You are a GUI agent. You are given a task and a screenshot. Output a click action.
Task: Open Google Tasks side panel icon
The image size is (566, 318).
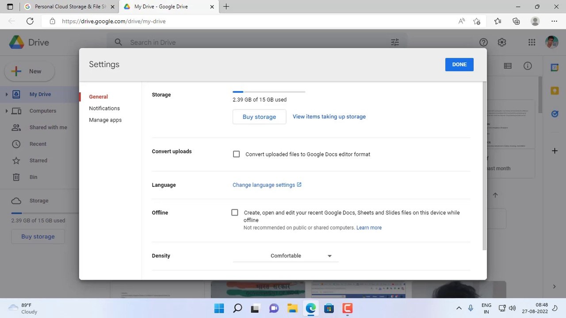[555, 114]
